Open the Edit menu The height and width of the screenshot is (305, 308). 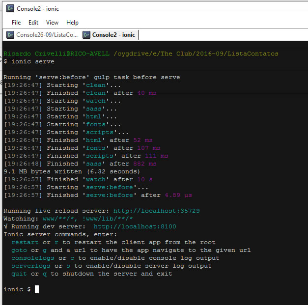(x=33, y=23)
